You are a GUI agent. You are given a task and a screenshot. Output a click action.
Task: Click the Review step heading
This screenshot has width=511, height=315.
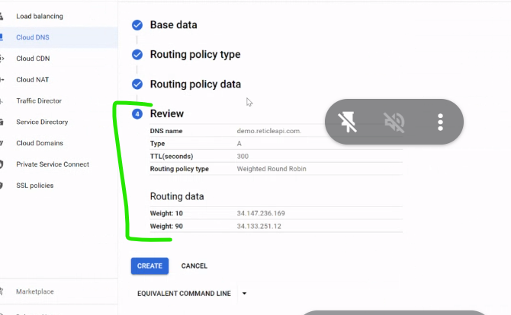click(167, 113)
